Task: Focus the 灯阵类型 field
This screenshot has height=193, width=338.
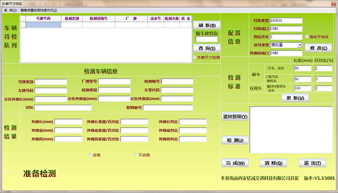Action: point(286,21)
